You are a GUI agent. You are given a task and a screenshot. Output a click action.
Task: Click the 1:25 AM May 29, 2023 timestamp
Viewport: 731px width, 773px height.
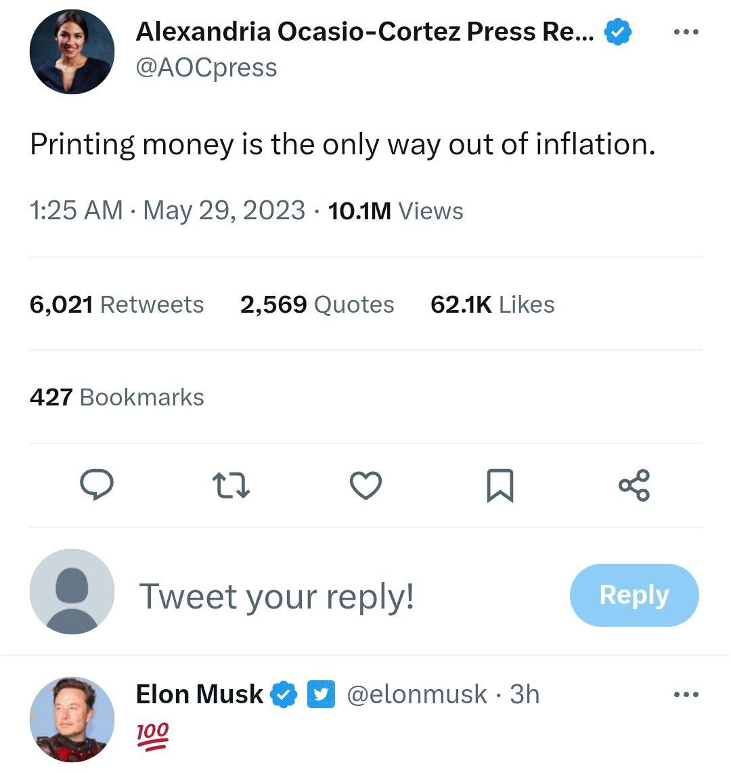click(x=167, y=211)
